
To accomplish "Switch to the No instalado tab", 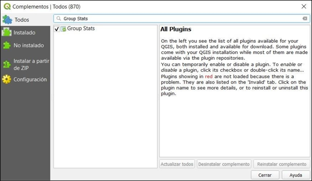I will (25, 45).
